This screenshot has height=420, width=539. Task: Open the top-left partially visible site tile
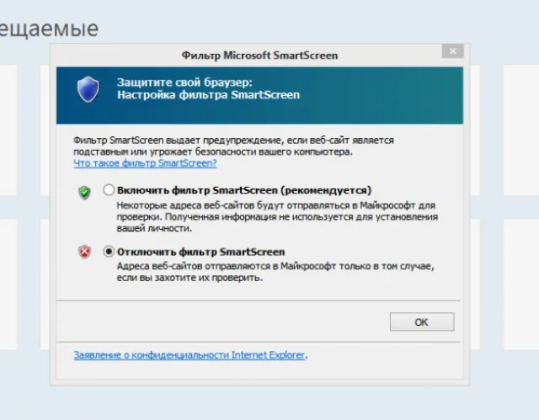pyautogui.click(x=8, y=130)
